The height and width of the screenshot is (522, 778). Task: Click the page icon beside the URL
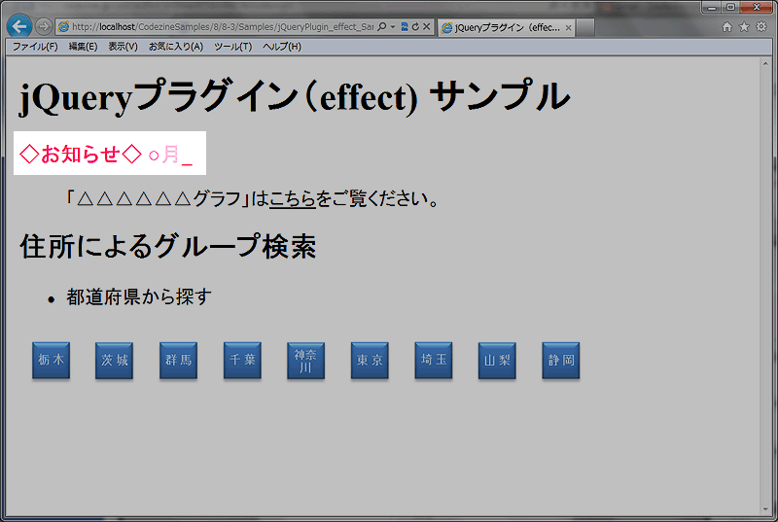click(63, 27)
